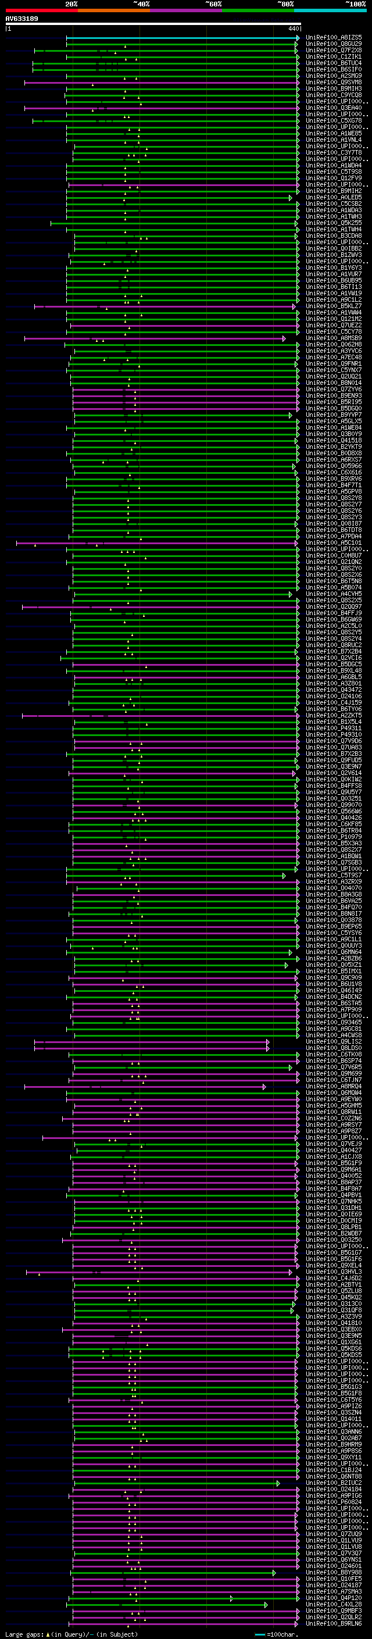This screenshot has width=372, height=1639.
Task: Click the white query sequence bar
Action: click(x=153, y=24)
